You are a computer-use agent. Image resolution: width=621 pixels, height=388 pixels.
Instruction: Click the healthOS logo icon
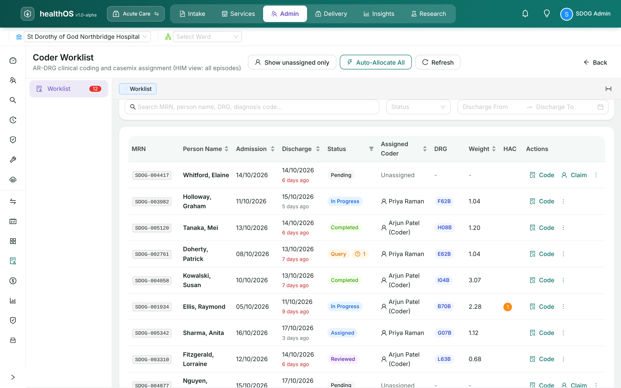point(27,14)
